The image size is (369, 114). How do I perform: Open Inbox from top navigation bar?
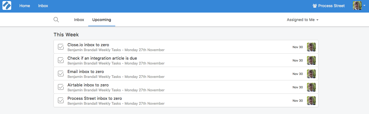(43, 6)
